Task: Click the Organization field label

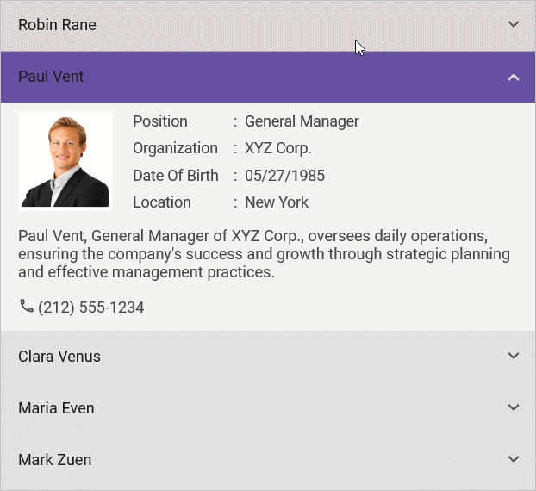Action: point(175,148)
